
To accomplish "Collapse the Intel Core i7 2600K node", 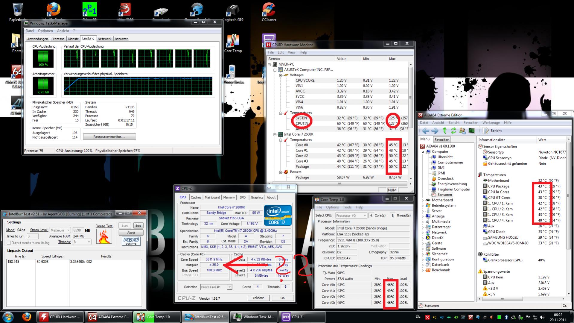I will tap(275, 134).
